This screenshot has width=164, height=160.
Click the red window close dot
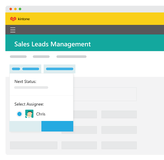[11, 9]
